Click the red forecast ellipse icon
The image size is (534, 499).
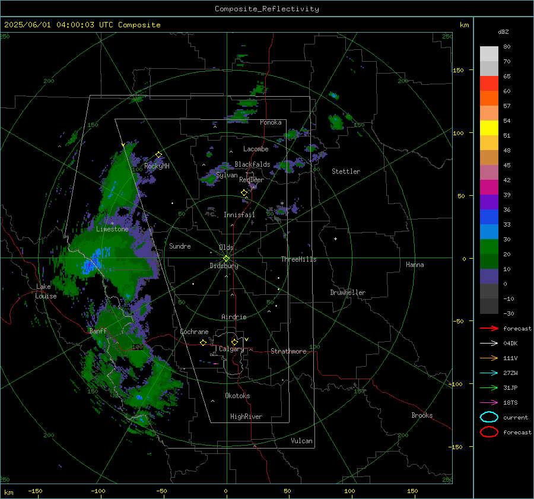pyautogui.click(x=489, y=432)
